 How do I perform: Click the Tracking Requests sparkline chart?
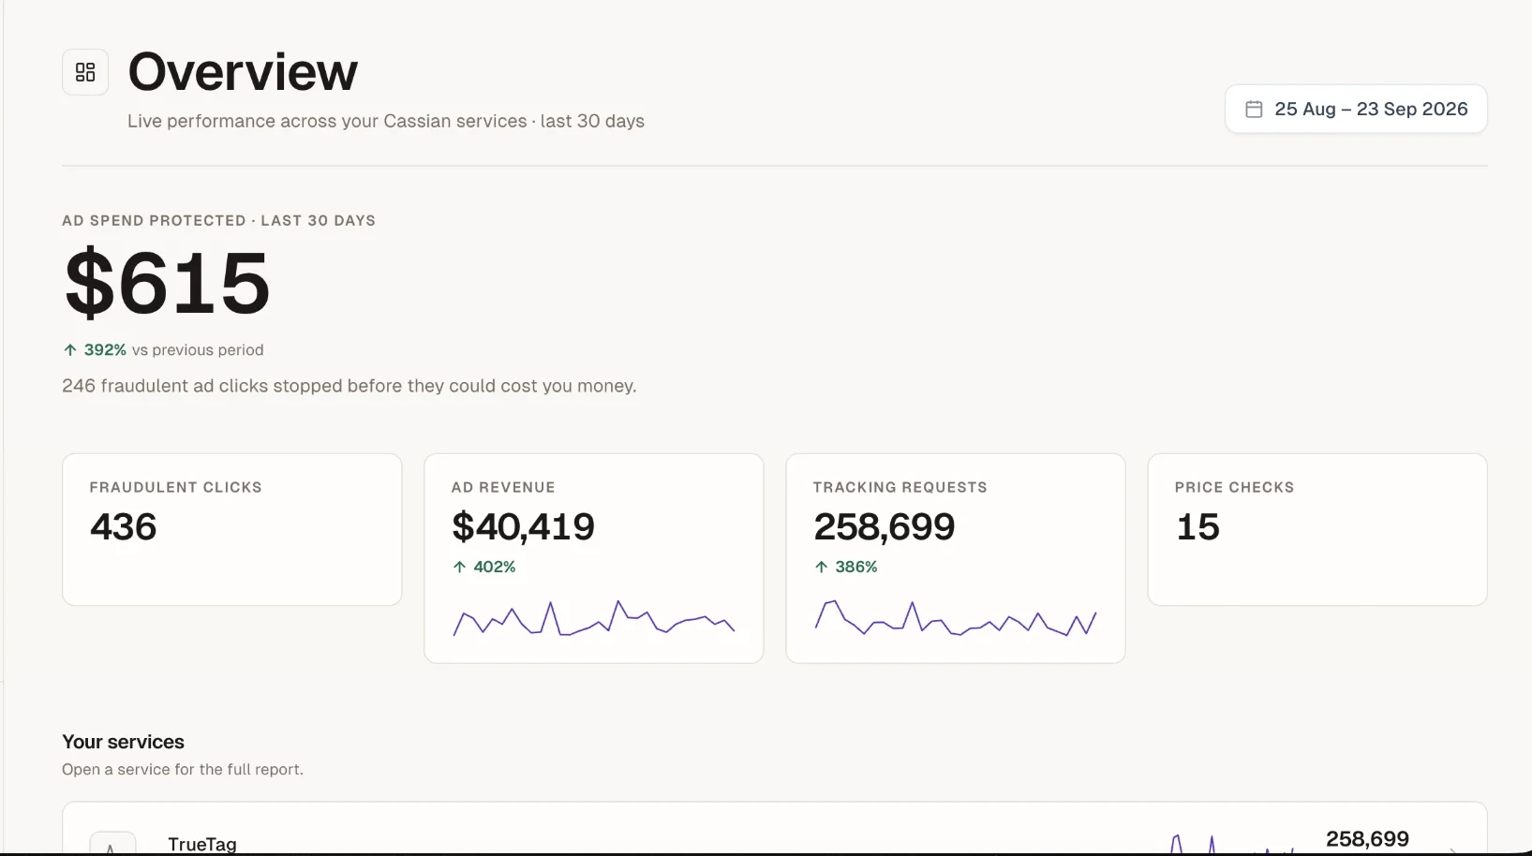tap(956, 618)
